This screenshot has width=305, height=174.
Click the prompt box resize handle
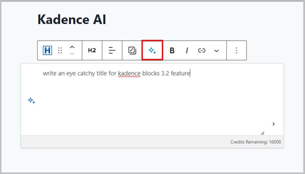[262, 133]
